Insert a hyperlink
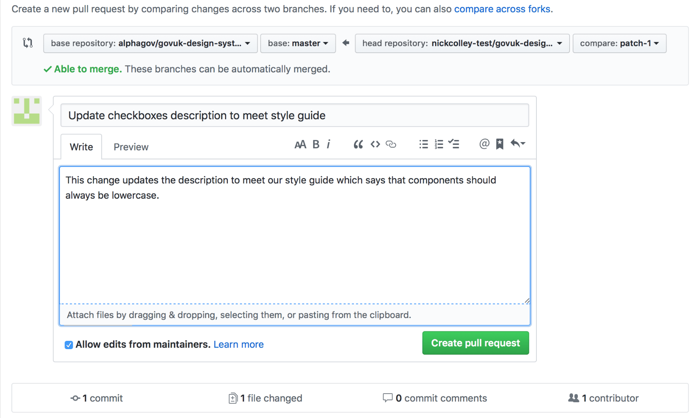 click(391, 144)
